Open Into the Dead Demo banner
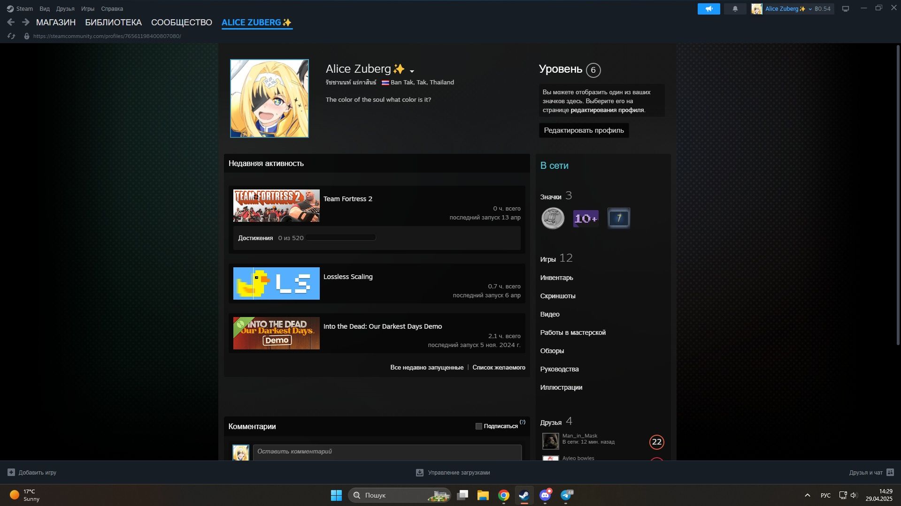The width and height of the screenshot is (901, 506). pos(277,333)
